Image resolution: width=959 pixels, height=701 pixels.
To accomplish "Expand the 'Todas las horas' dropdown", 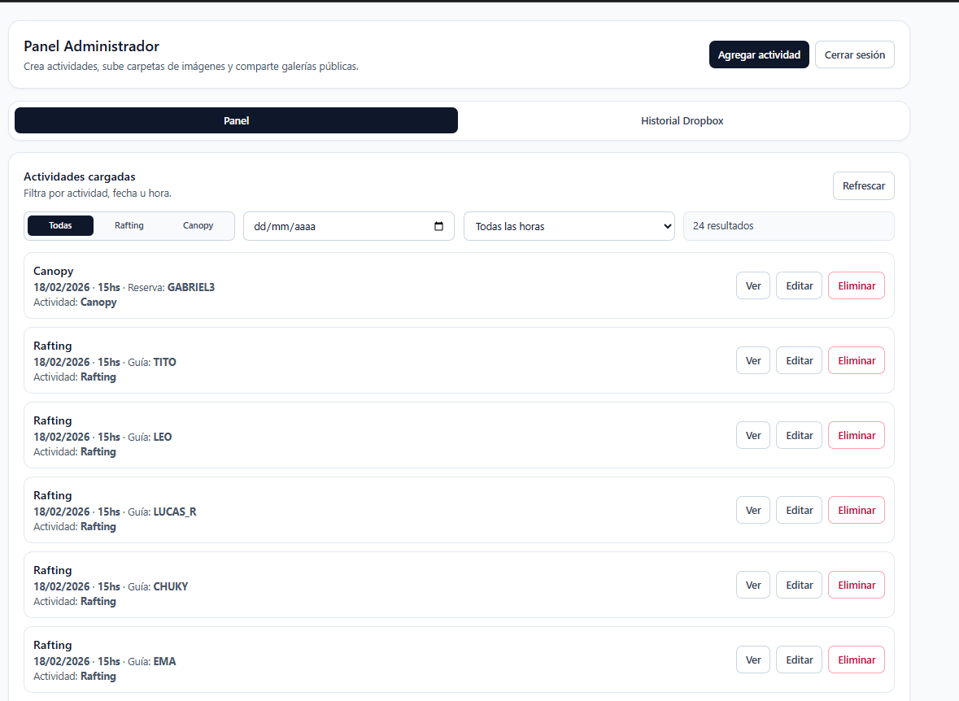I will click(569, 226).
